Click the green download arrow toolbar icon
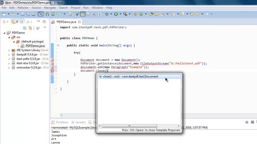The width and height of the screenshot is (257, 144). pos(47,14)
